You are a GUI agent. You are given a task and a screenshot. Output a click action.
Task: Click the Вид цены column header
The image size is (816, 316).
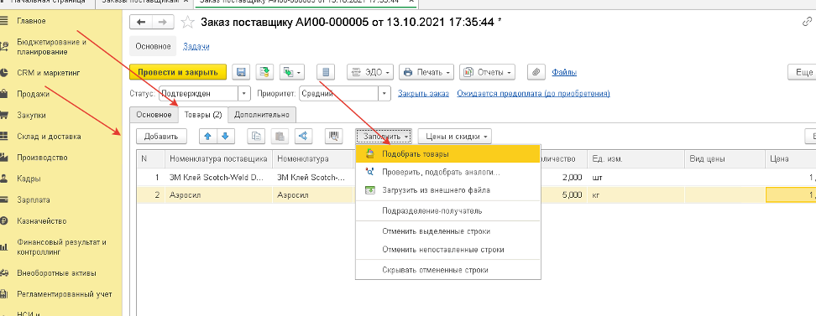(725, 159)
